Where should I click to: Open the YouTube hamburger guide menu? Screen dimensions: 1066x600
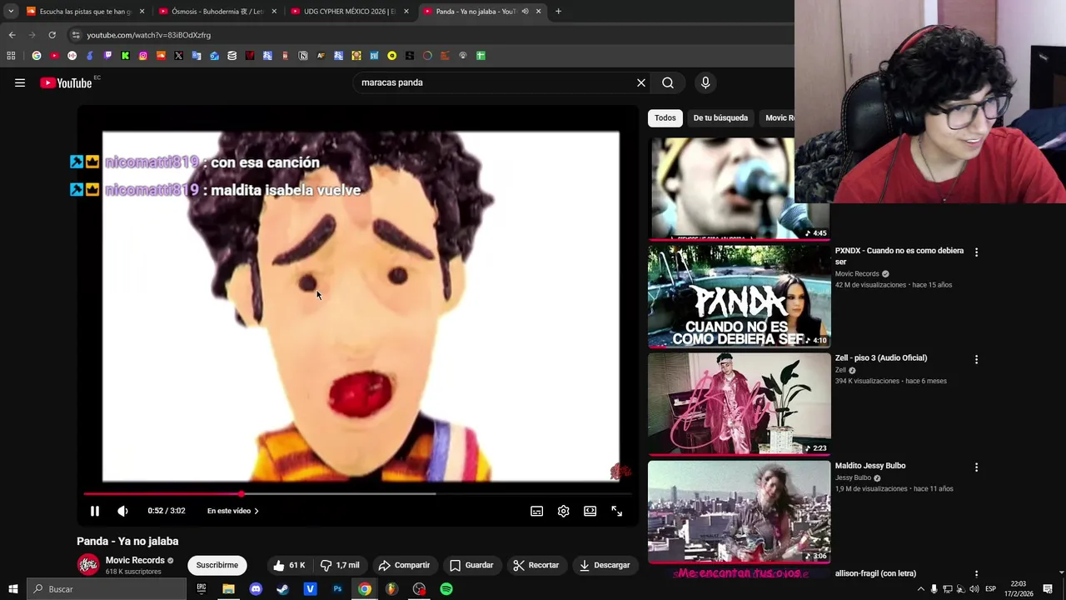[20, 82]
